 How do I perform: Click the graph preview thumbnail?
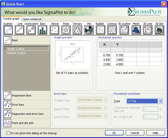tap(72, 54)
